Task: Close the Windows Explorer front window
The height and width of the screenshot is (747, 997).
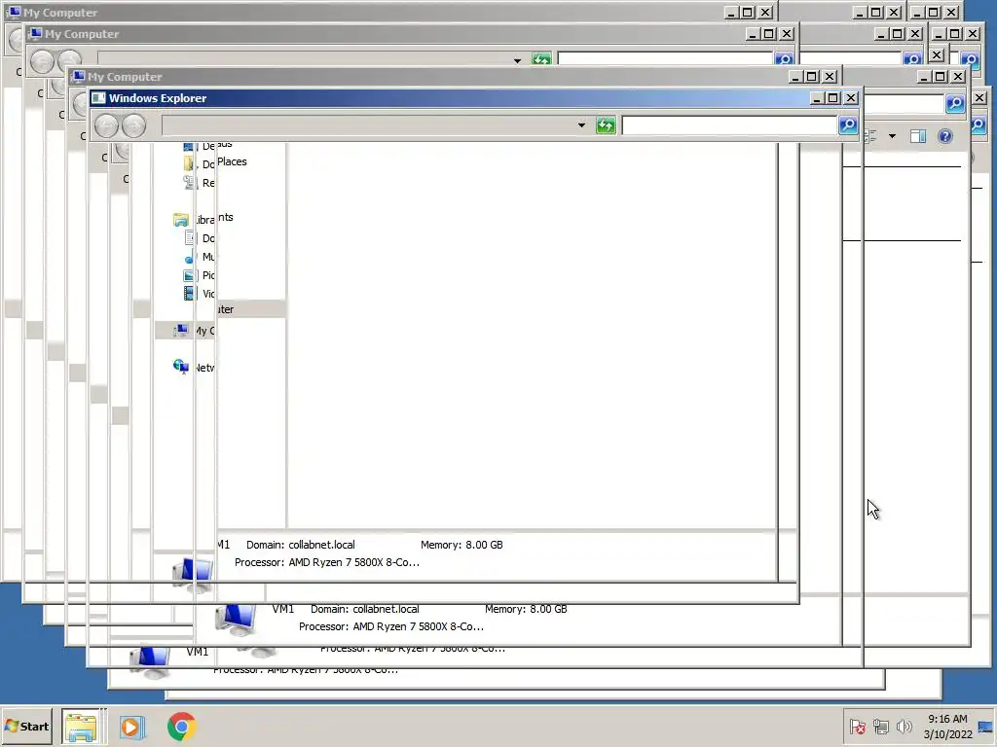Action: coord(851,98)
